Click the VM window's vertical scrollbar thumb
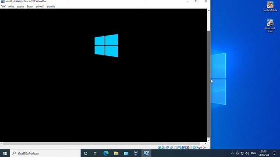Screen dimensions: 280x157 [208, 84]
